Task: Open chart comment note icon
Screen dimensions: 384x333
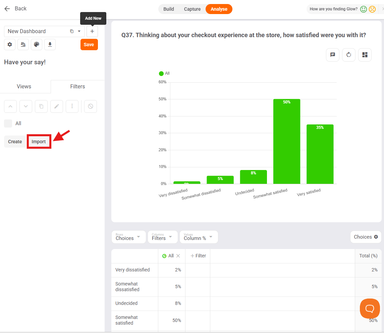Action: tap(333, 55)
